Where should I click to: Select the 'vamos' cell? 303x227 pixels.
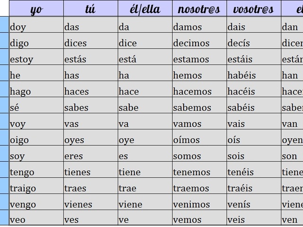[x=200, y=122]
